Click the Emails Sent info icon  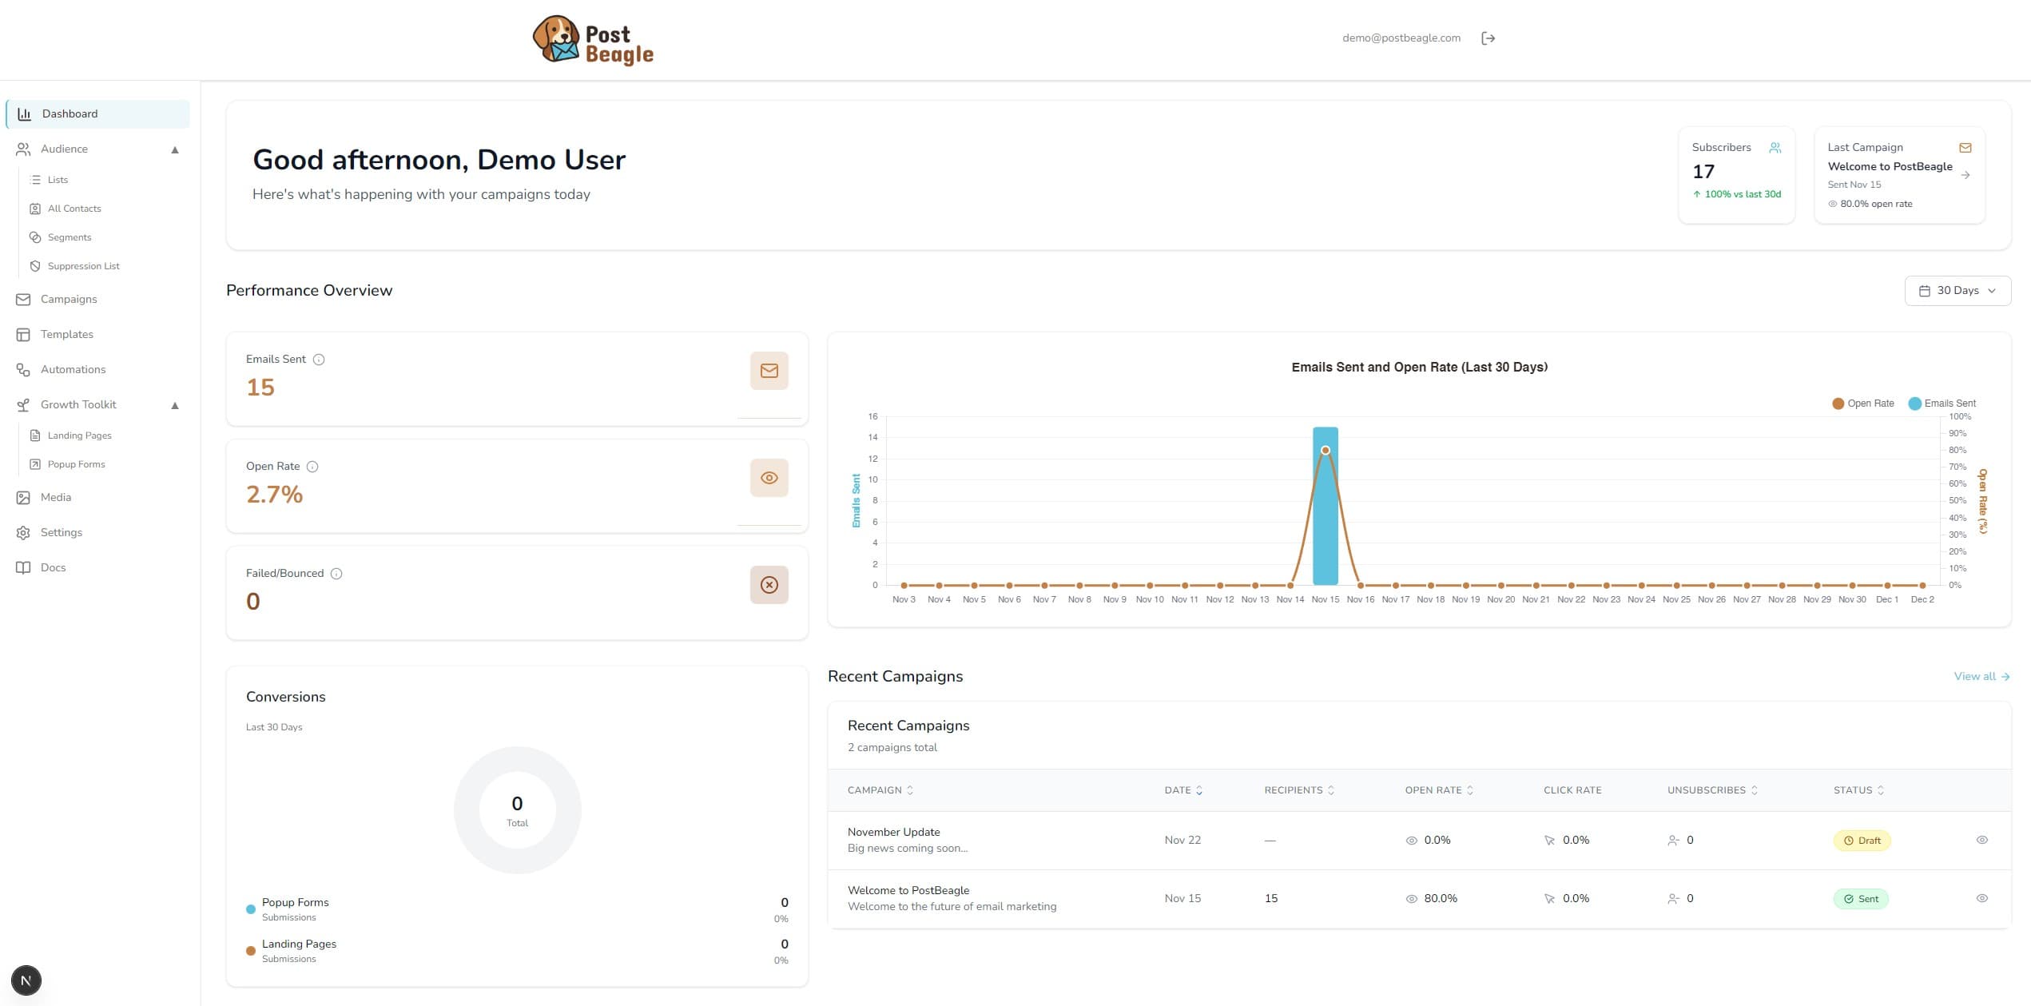[x=319, y=360]
